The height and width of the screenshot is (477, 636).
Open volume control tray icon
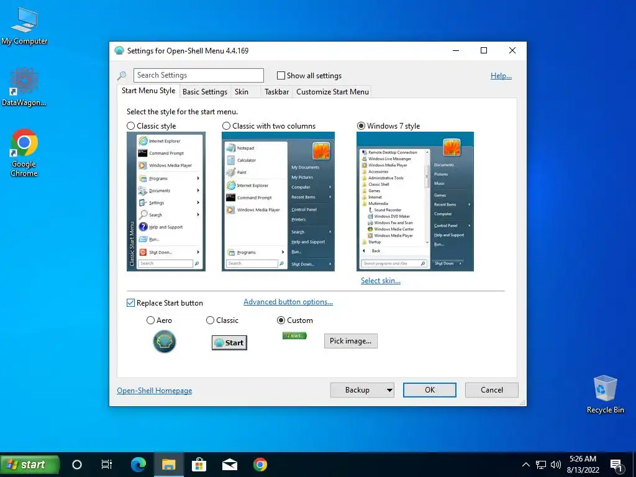click(556, 465)
